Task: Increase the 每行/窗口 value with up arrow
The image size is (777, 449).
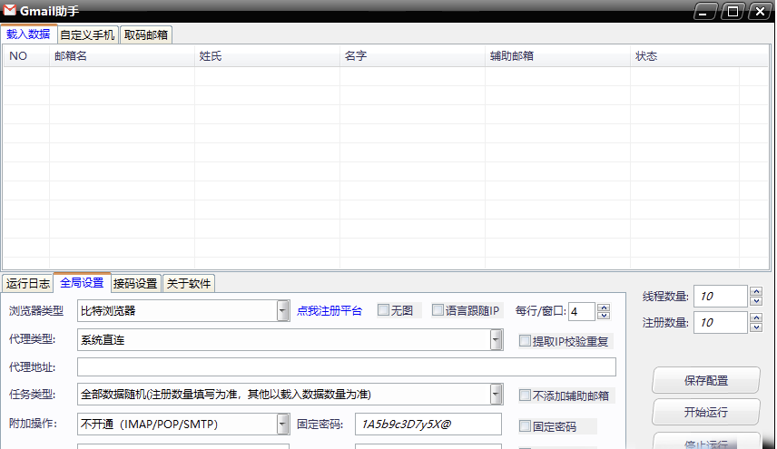Action: coord(604,307)
